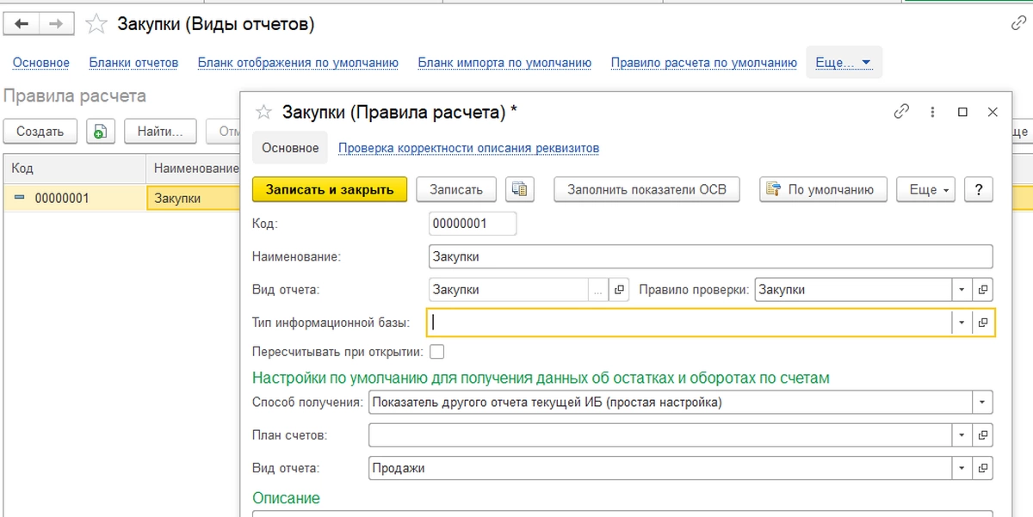Expand the Правило проверки dropdown arrow
1033x517 pixels.
pos(961,290)
